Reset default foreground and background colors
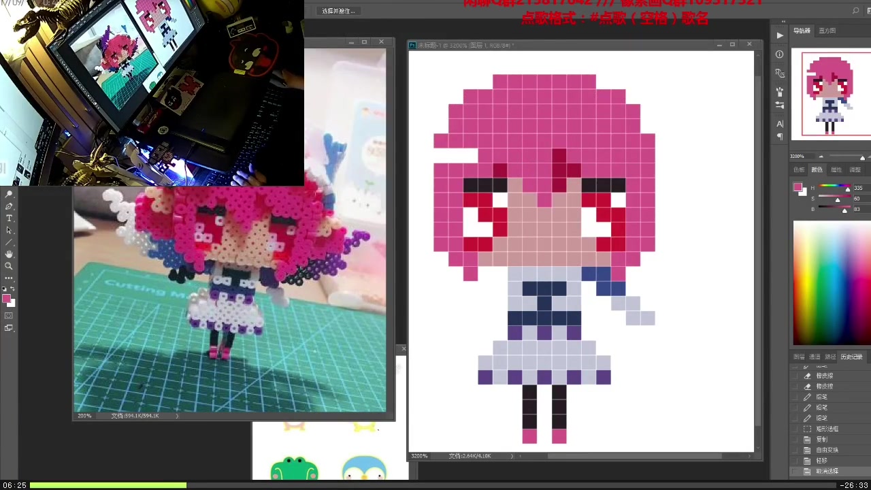 point(5,289)
